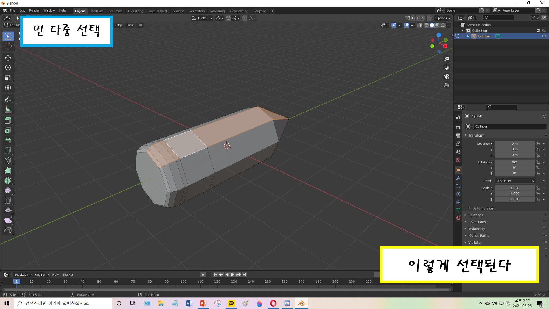Select the Annotate pencil tool
This screenshot has height=309, width=549.
coord(8,99)
